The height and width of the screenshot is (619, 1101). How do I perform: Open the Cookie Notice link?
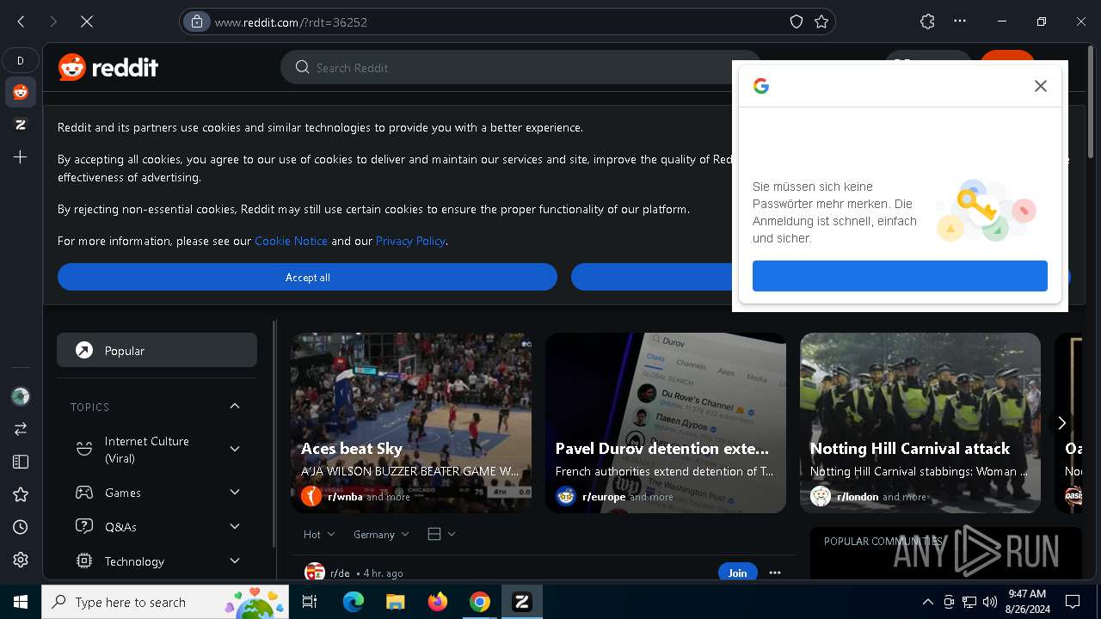point(291,241)
